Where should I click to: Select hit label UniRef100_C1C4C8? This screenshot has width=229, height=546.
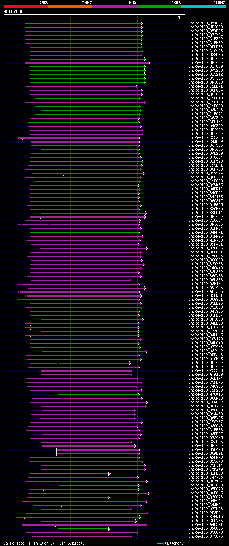pyautogui.click(x=205, y=51)
